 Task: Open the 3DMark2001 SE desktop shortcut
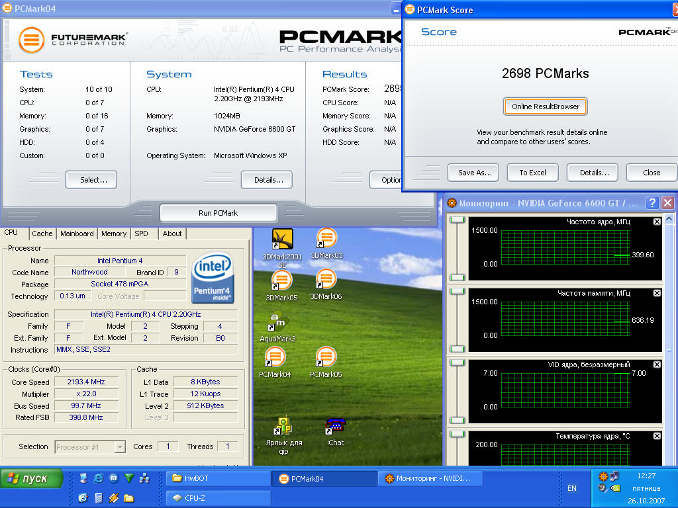click(x=282, y=247)
